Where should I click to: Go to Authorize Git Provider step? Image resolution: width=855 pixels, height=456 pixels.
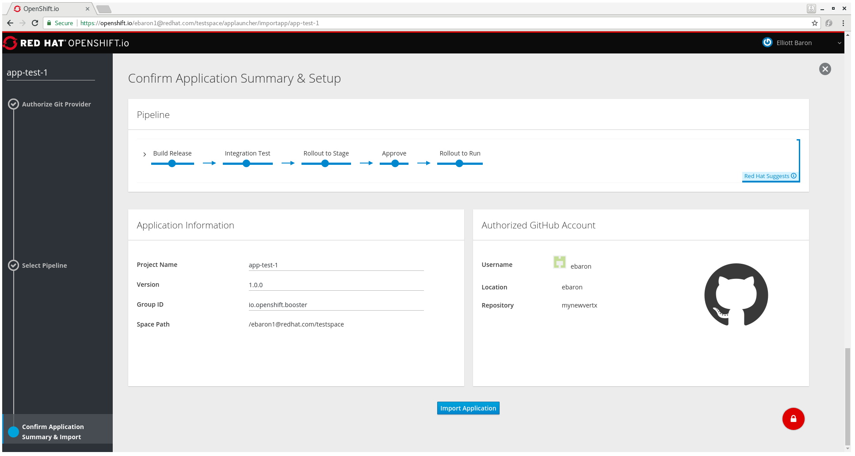[x=57, y=104]
